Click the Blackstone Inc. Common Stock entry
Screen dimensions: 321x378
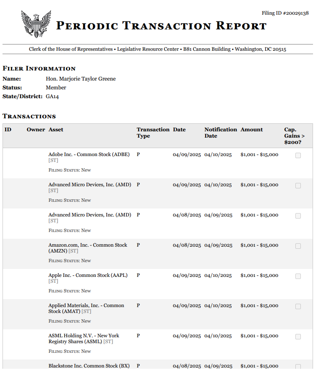click(x=89, y=366)
